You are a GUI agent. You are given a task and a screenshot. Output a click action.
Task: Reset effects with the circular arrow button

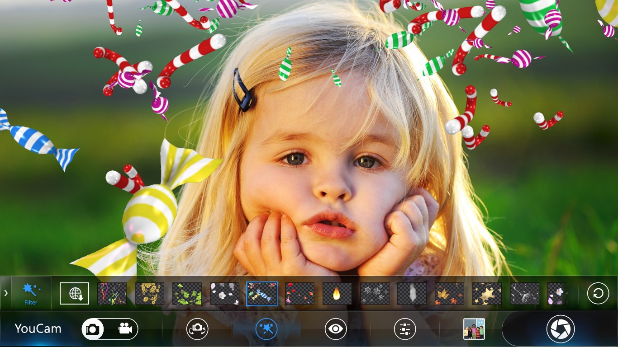pos(598,294)
